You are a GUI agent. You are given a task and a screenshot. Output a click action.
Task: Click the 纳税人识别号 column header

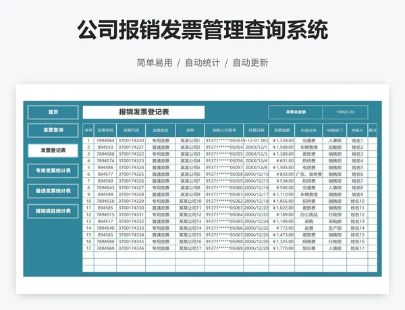coord(224,131)
